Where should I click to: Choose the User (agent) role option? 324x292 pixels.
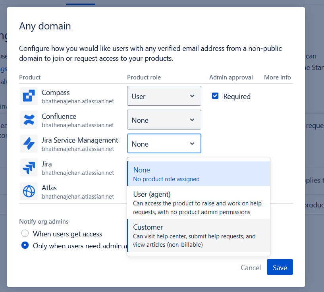199,203
